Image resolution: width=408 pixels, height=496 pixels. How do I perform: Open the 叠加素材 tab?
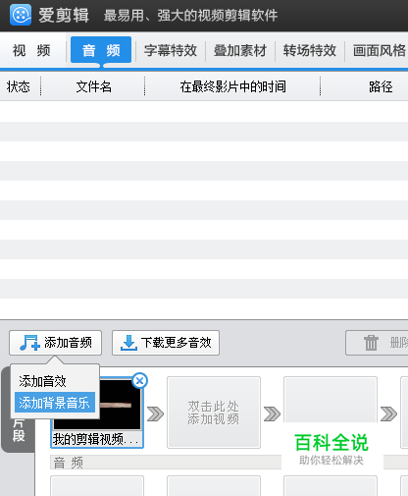[240, 51]
